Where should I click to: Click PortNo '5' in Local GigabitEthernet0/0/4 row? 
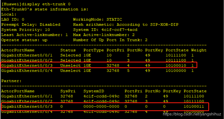(x=128, y=71)
